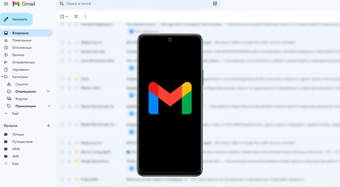
Task: Click the 'Написать' compose button
Action: click(x=16, y=19)
